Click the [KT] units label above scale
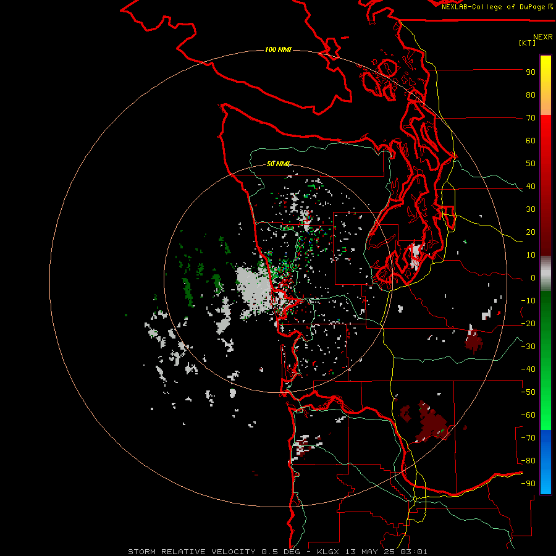This screenshot has width=556, height=556. click(527, 43)
